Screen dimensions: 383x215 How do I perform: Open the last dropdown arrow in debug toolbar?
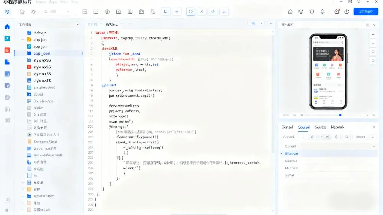tap(373, 137)
